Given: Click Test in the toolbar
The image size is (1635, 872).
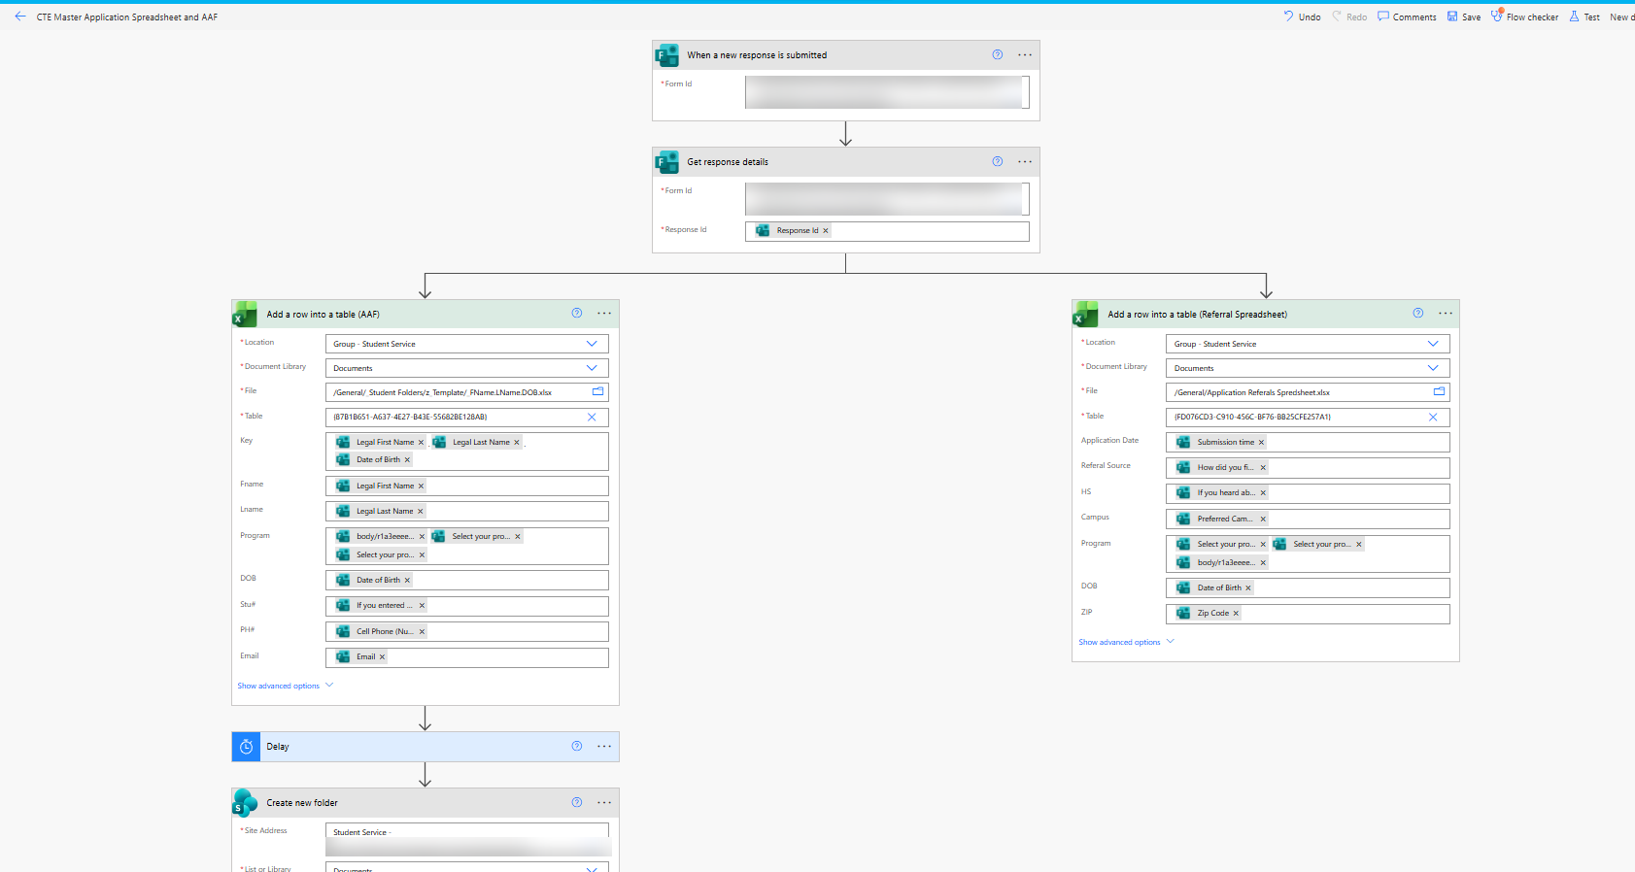Looking at the screenshot, I should pos(1584,17).
